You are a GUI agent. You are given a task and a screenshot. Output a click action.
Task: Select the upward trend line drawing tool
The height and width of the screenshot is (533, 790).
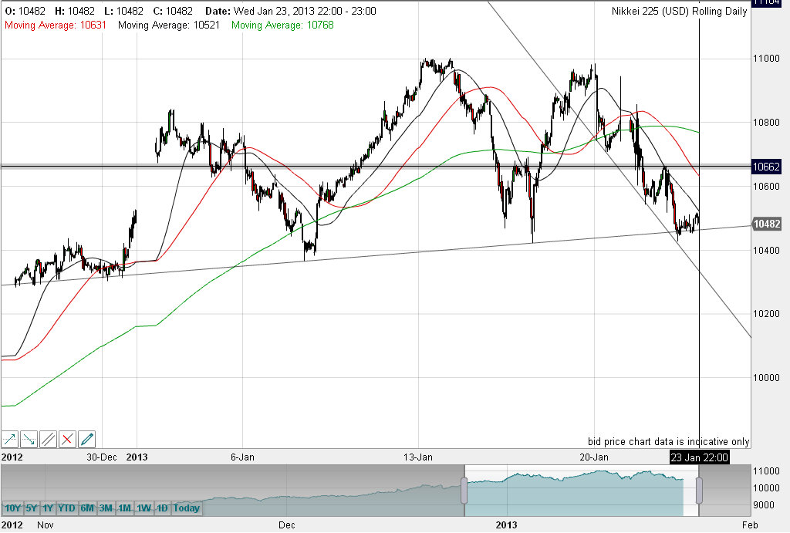(9, 440)
